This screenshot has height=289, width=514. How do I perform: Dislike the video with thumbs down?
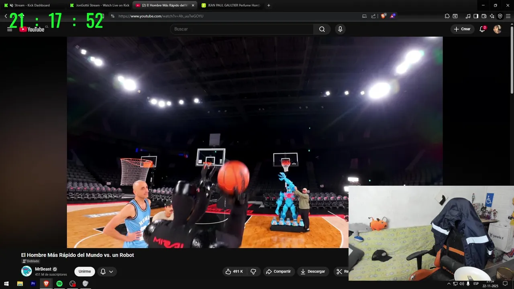[x=253, y=272]
